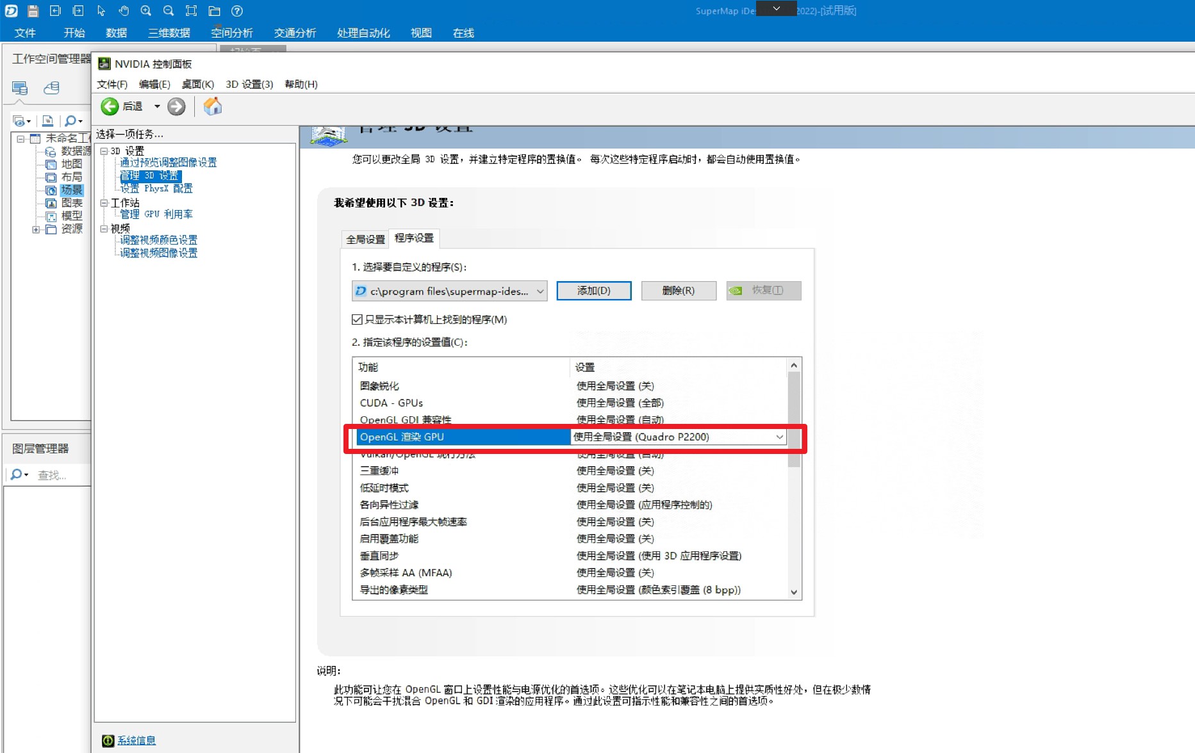Click the save icon in SuperMap quick toolbar
This screenshot has height=753, width=1195.
coord(33,11)
